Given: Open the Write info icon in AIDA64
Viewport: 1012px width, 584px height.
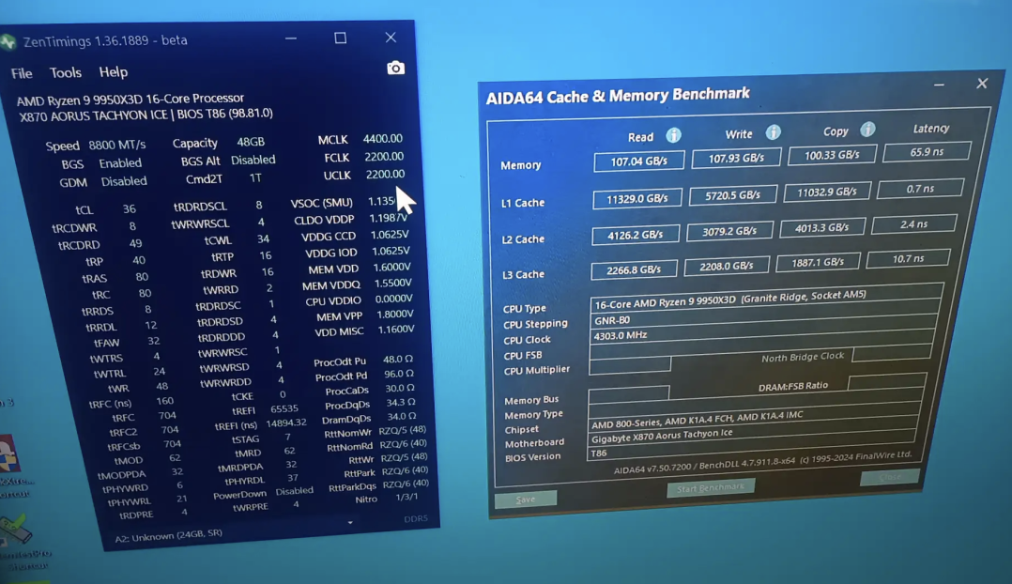Looking at the screenshot, I should coord(773,132).
